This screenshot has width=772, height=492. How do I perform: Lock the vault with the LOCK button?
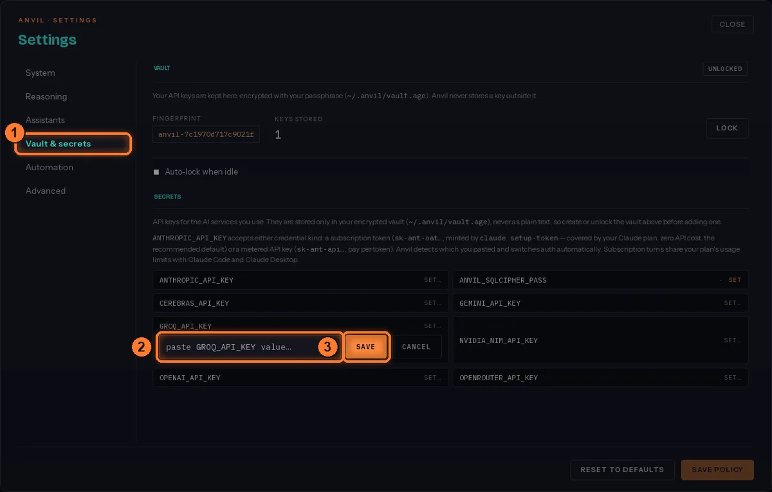pos(727,128)
